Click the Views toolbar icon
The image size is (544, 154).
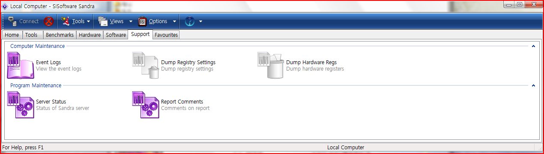point(103,21)
